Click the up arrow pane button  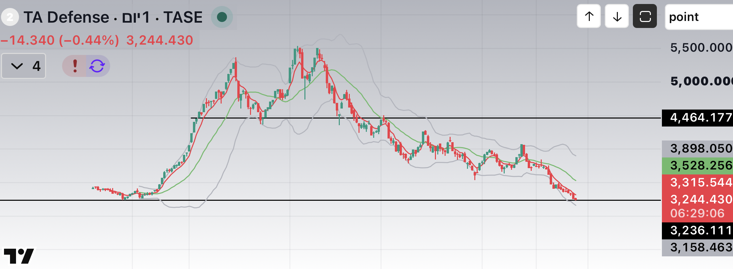pos(589,16)
